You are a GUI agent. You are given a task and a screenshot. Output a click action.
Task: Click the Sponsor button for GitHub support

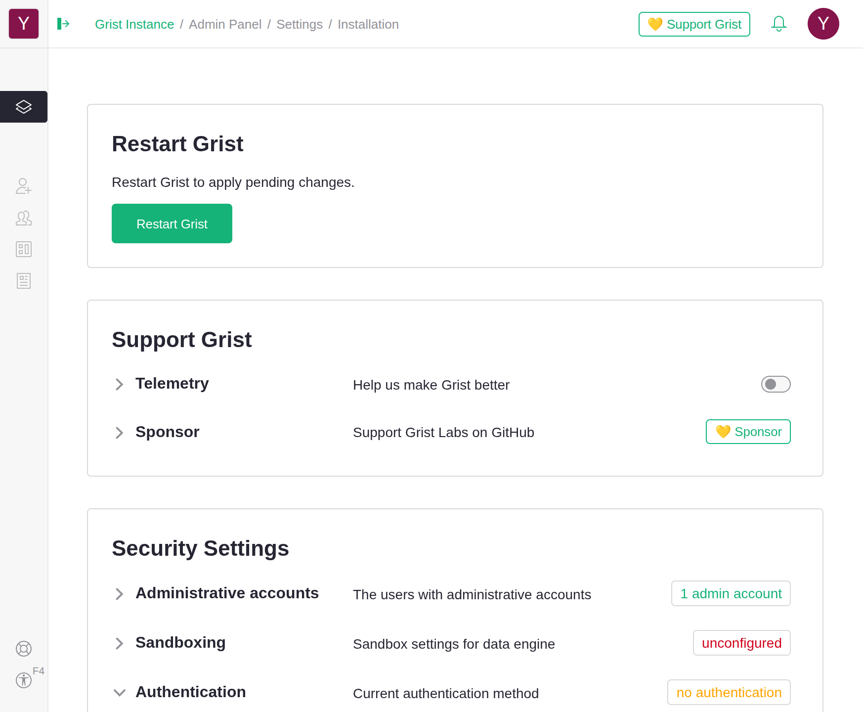(748, 431)
